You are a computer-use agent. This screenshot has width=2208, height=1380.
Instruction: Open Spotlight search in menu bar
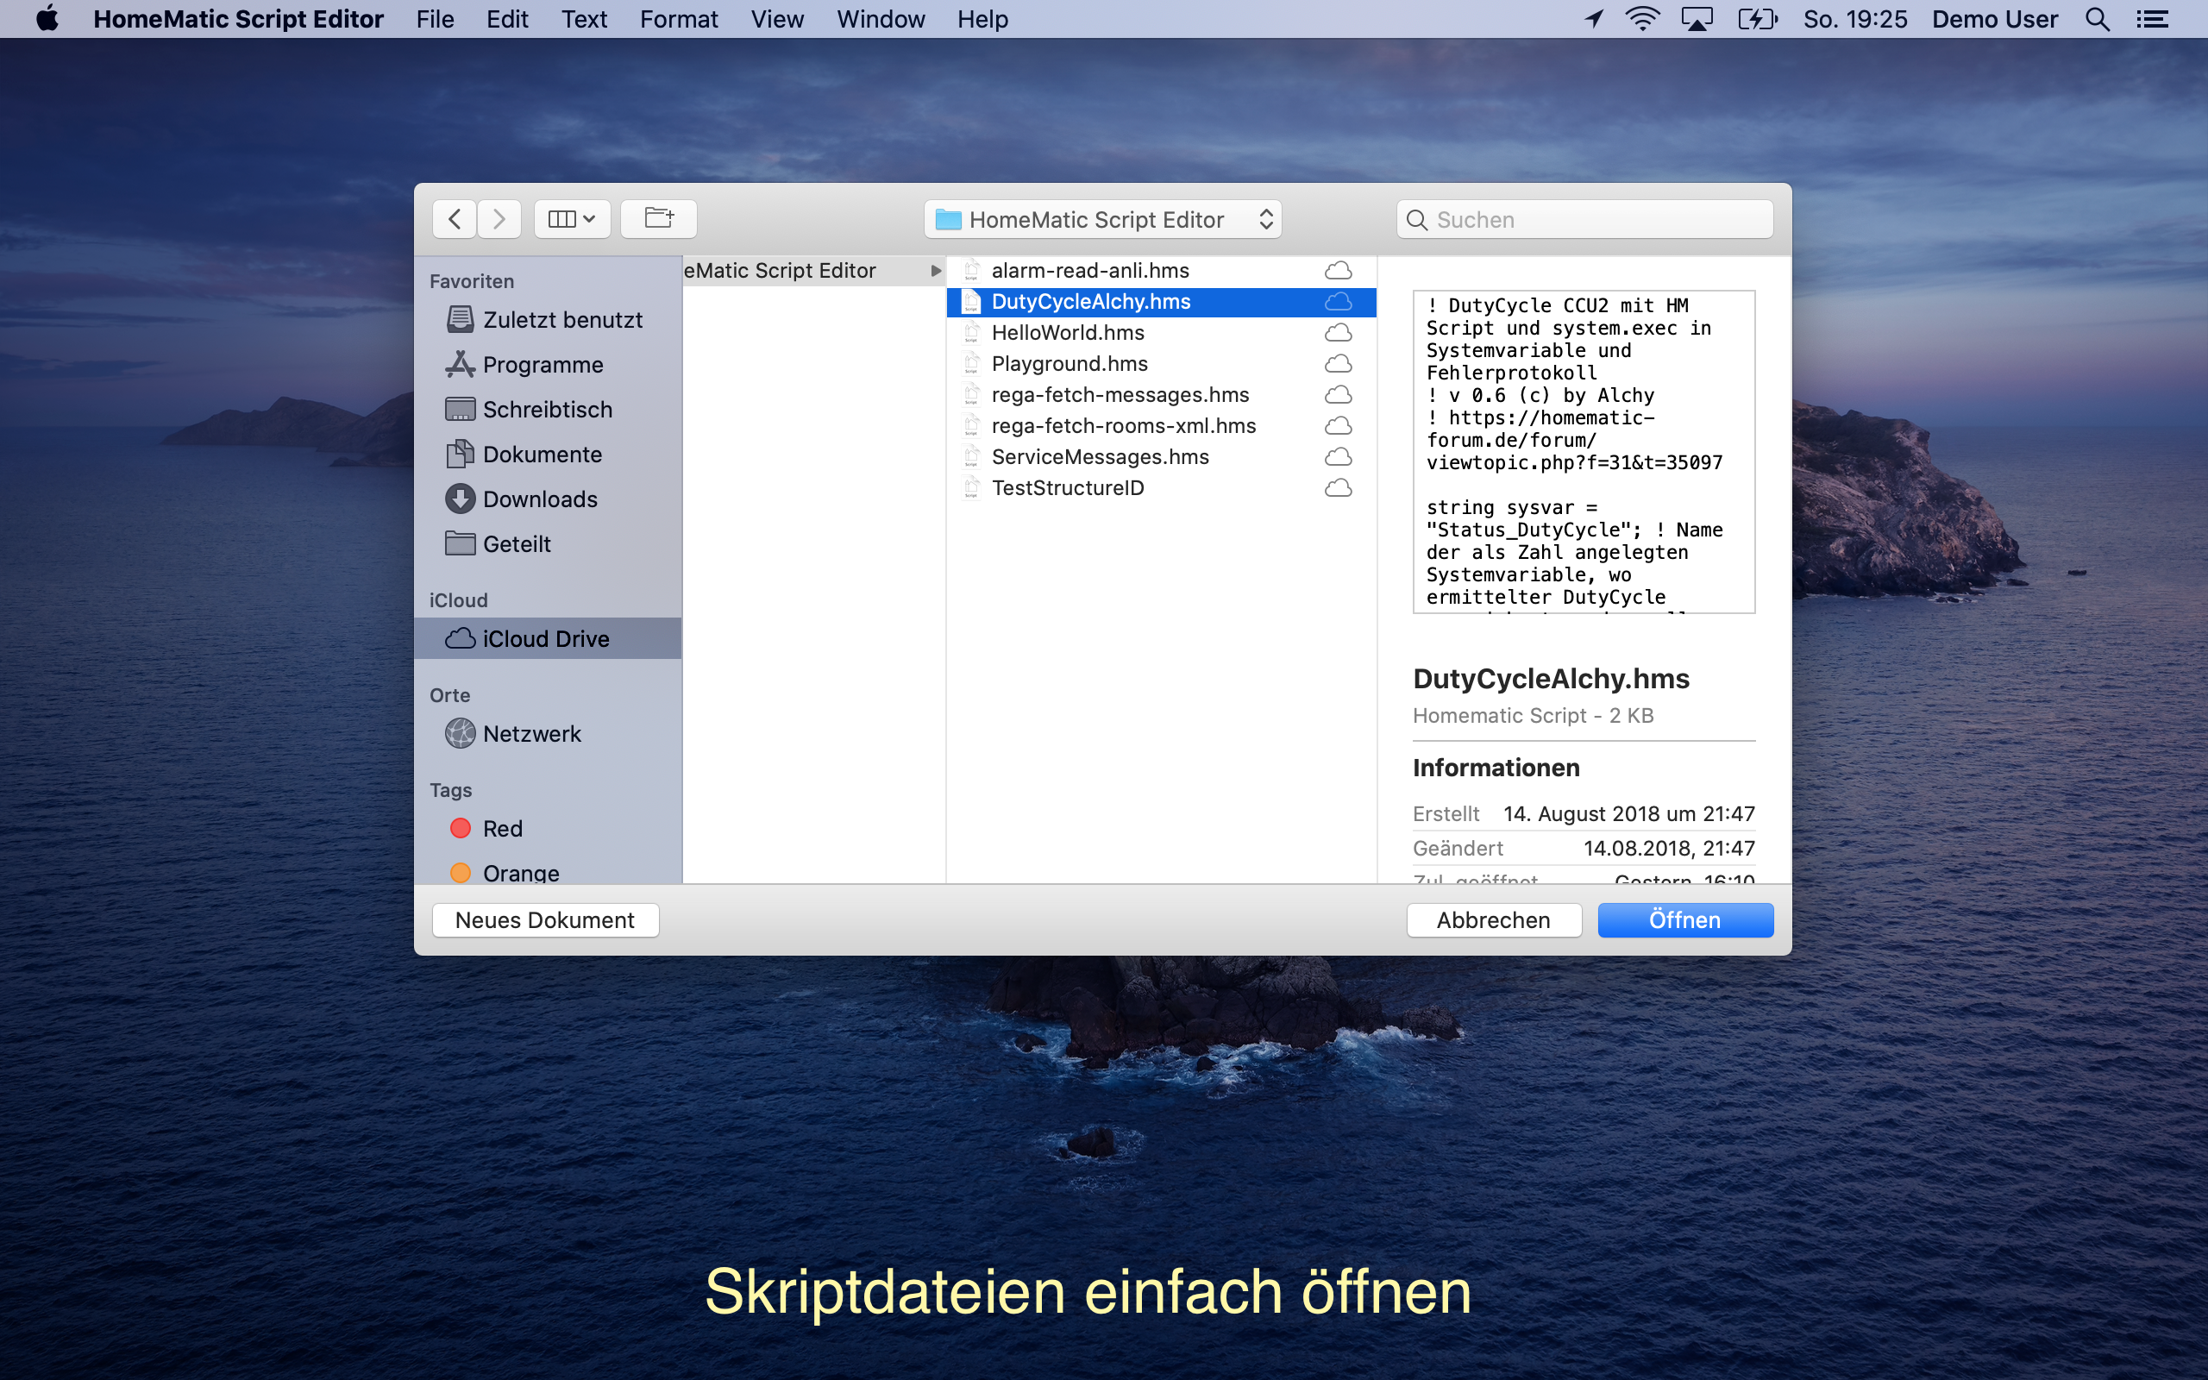coord(2097,19)
